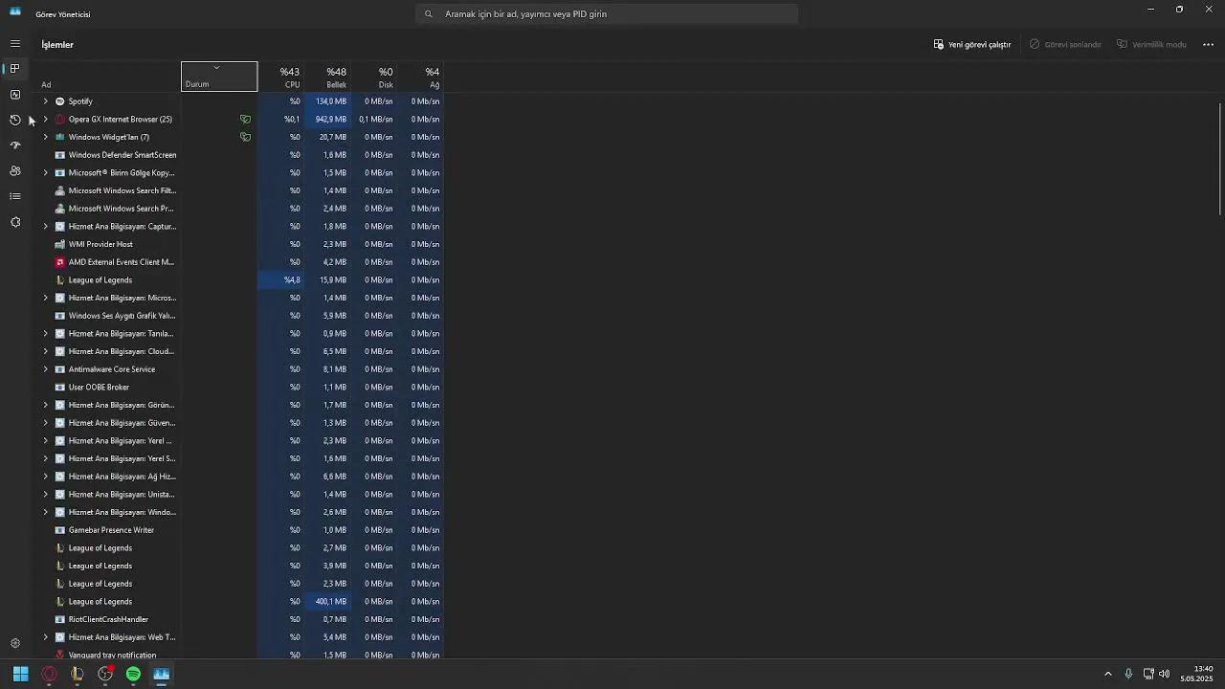
Task: Click the WMI Provider Host icon
Action: 60,244
